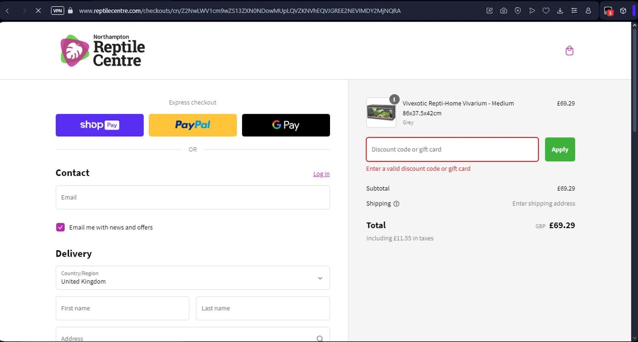The width and height of the screenshot is (638, 342).
Task: Click the Express checkout heading
Action: [193, 102]
